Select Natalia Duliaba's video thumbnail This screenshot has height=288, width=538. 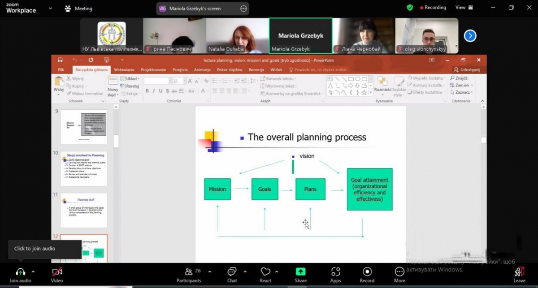237,36
